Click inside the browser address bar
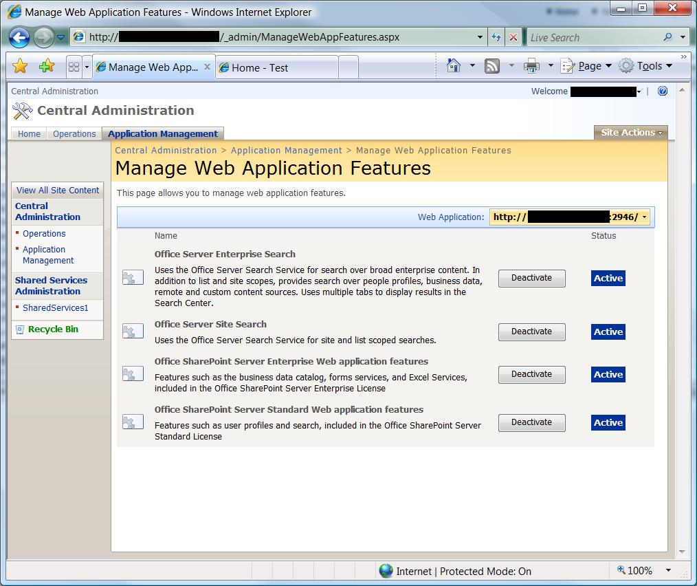This screenshot has width=697, height=586. (x=275, y=36)
